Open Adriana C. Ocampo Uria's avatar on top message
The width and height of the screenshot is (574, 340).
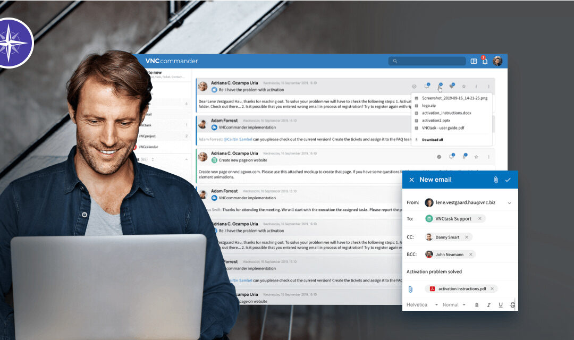(203, 87)
